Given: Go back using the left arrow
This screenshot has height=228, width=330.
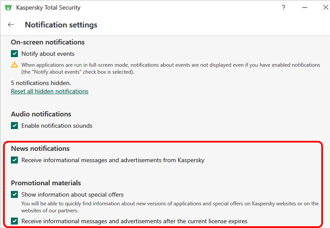Looking at the screenshot, I should [x=11, y=25].
